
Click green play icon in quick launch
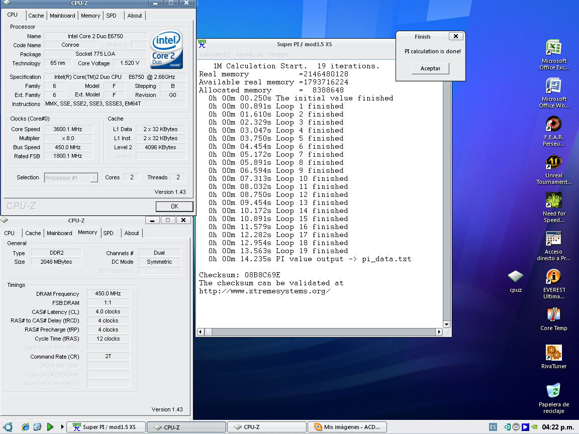click(50, 427)
